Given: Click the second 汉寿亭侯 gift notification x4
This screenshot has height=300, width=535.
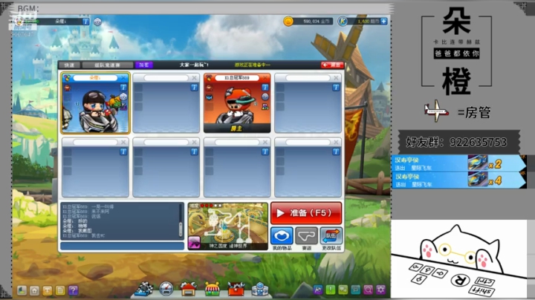Looking at the screenshot, I should 458,180.
